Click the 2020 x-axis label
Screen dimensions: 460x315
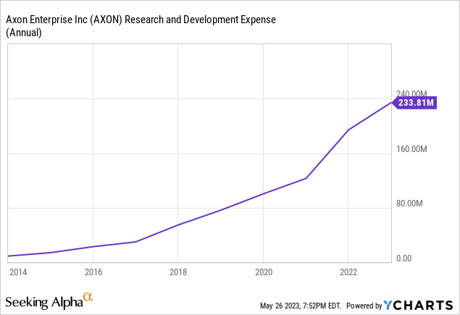coord(264,272)
